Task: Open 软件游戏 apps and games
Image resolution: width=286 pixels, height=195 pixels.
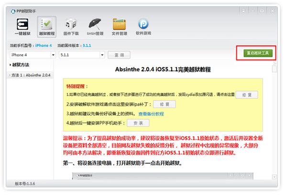Action: [x=143, y=27]
